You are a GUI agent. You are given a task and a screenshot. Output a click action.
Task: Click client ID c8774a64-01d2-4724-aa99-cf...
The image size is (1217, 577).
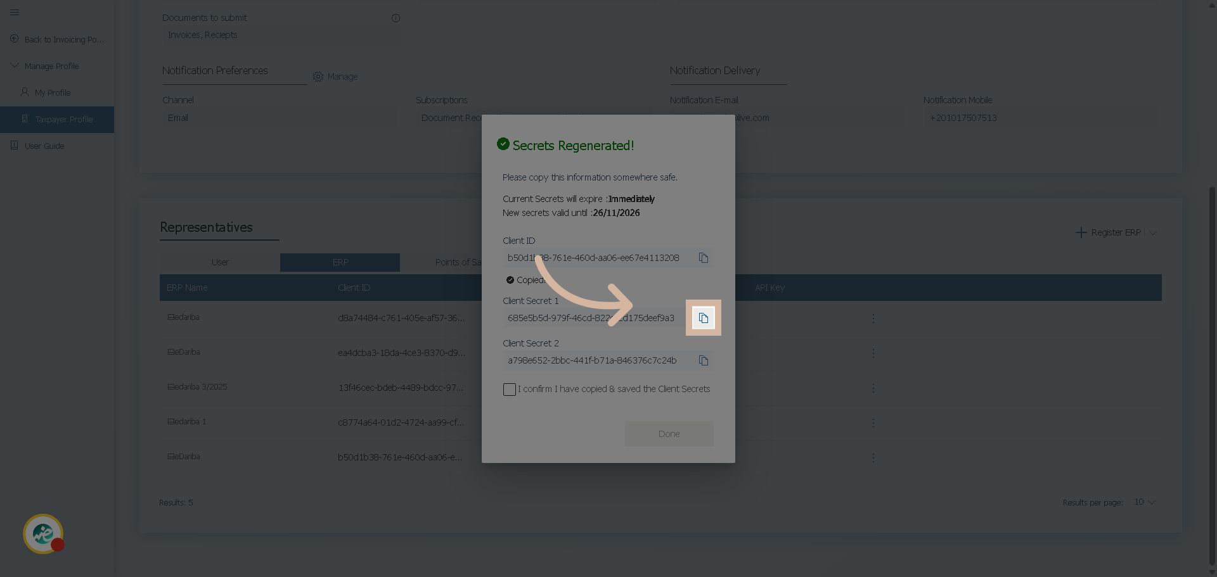401,422
